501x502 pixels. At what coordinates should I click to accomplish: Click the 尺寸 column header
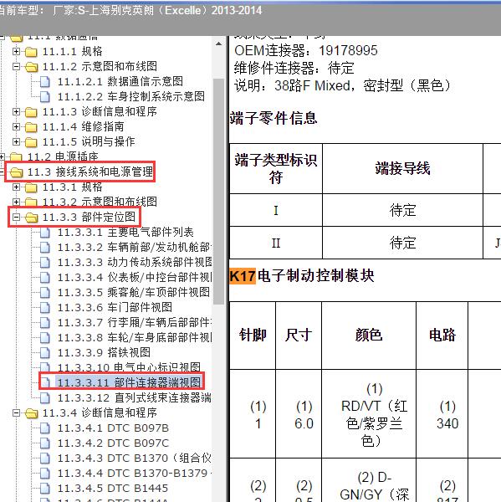click(x=299, y=336)
